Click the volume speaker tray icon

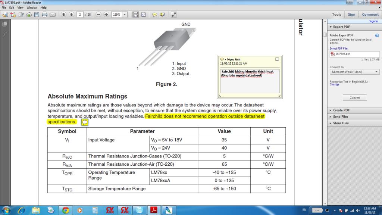[x=358, y=211]
